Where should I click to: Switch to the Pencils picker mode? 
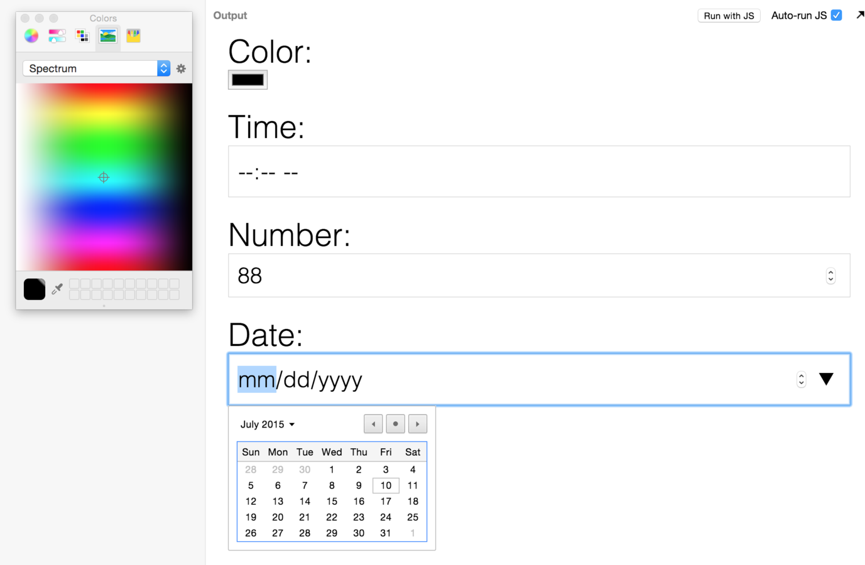(x=133, y=36)
